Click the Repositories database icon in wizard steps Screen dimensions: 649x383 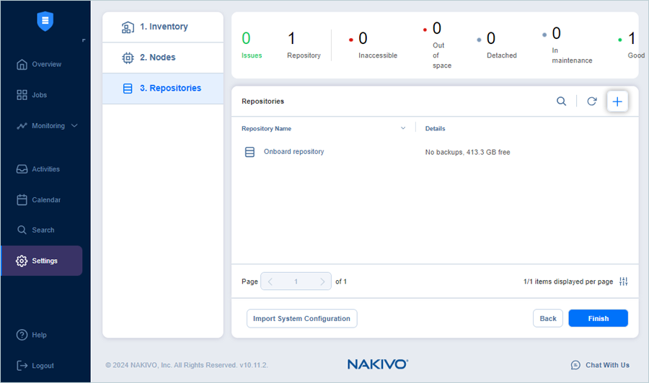[x=128, y=89]
